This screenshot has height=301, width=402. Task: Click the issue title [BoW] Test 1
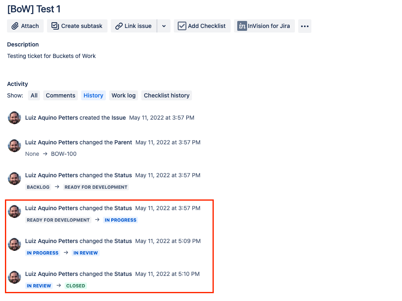pos(34,9)
